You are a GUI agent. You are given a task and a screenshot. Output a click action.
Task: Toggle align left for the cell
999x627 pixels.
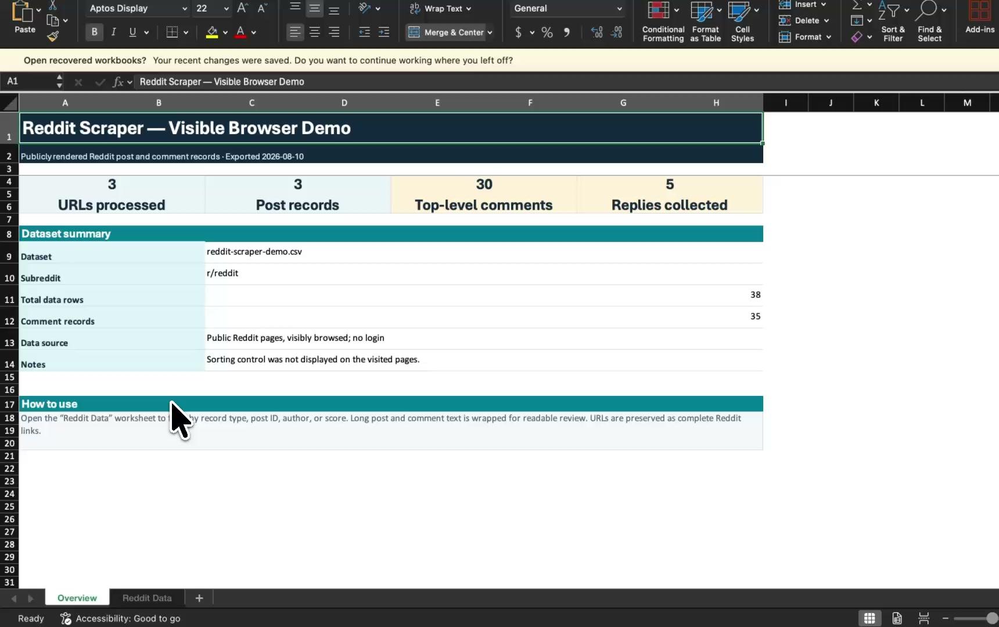click(295, 32)
